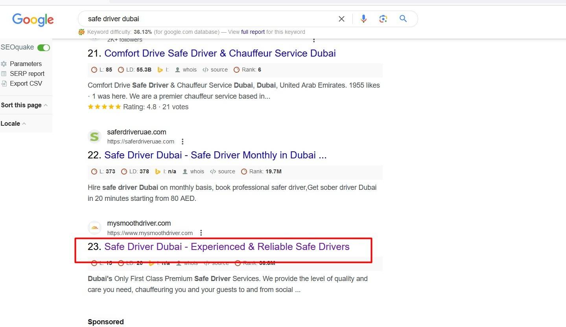The image size is (566, 327).
Task: Open Comfort Drive Safe Driver result title
Action: point(220,53)
